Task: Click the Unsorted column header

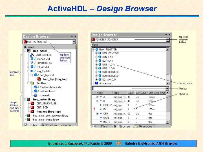Action: (49, 47)
